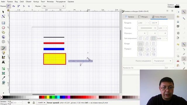Click the yellow palette swatch
The image size is (187, 105).
tap(48, 97)
